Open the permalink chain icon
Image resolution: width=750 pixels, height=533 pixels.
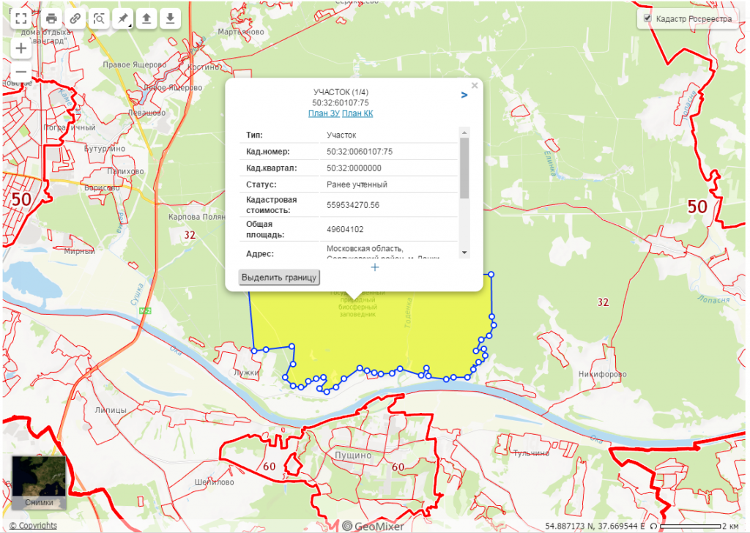click(x=75, y=18)
